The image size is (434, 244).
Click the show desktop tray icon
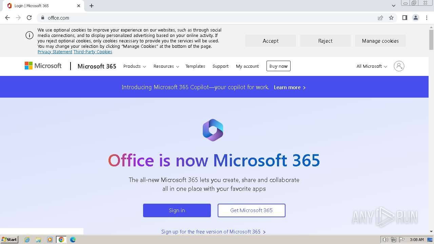pyautogui.click(x=430, y=240)
